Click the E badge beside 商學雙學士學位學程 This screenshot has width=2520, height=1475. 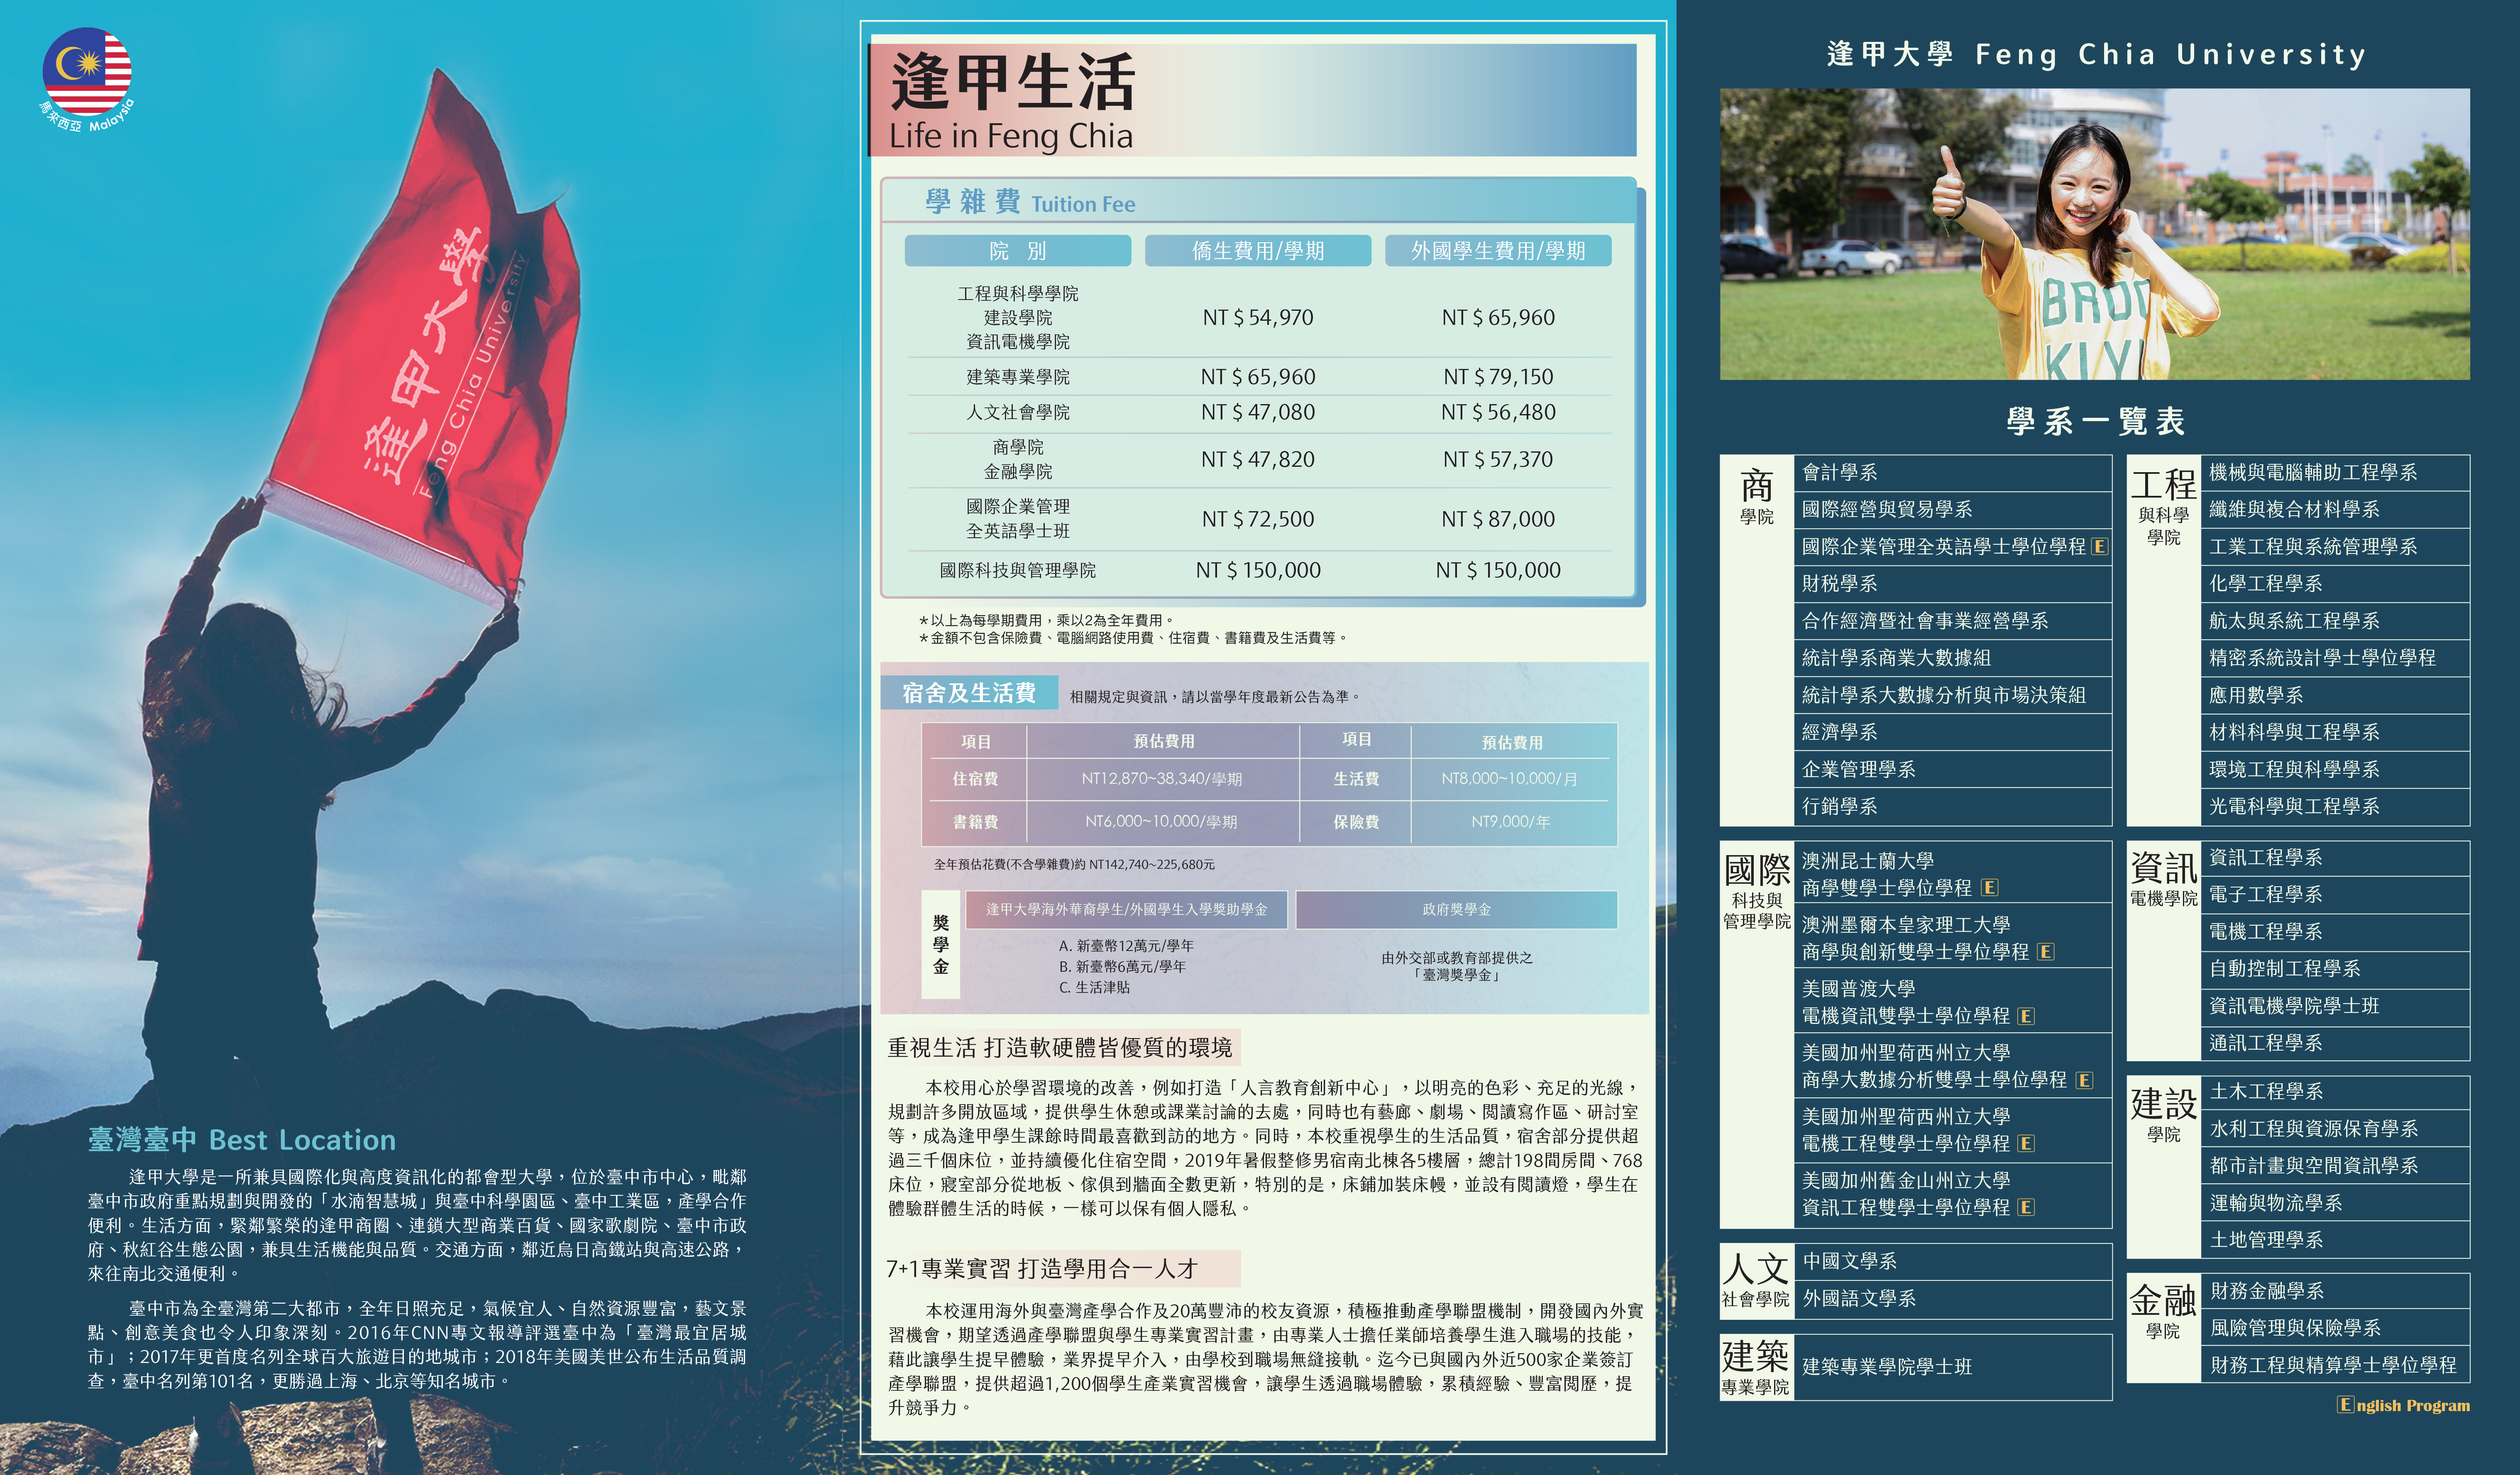point(1990,887)
